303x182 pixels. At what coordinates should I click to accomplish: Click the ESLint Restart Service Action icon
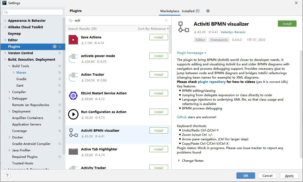click(x=73, y=96)
